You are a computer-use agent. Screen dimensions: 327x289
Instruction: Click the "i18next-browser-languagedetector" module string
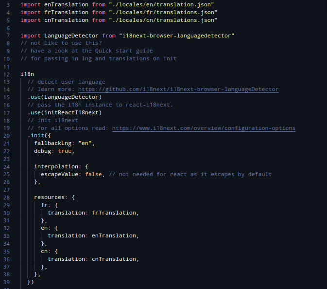(177, 36)
